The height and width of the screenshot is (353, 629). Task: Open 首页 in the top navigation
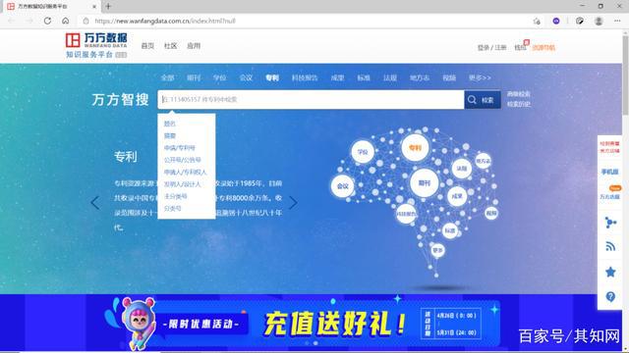147,46
